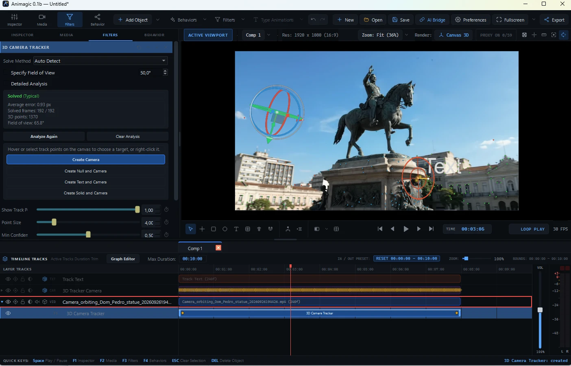The height and width of the screenshot is (366, 571).
Task: Select the Comp 1 timeline tab
Action: (x=195, y=248)
